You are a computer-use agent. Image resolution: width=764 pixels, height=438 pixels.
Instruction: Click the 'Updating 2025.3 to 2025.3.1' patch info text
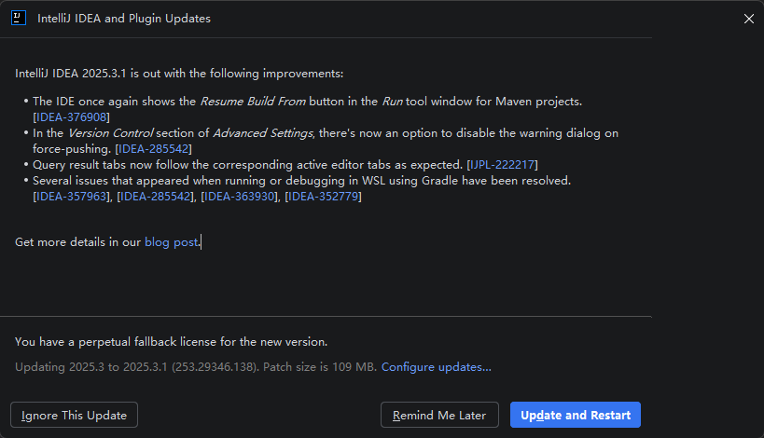click(196, 367)
